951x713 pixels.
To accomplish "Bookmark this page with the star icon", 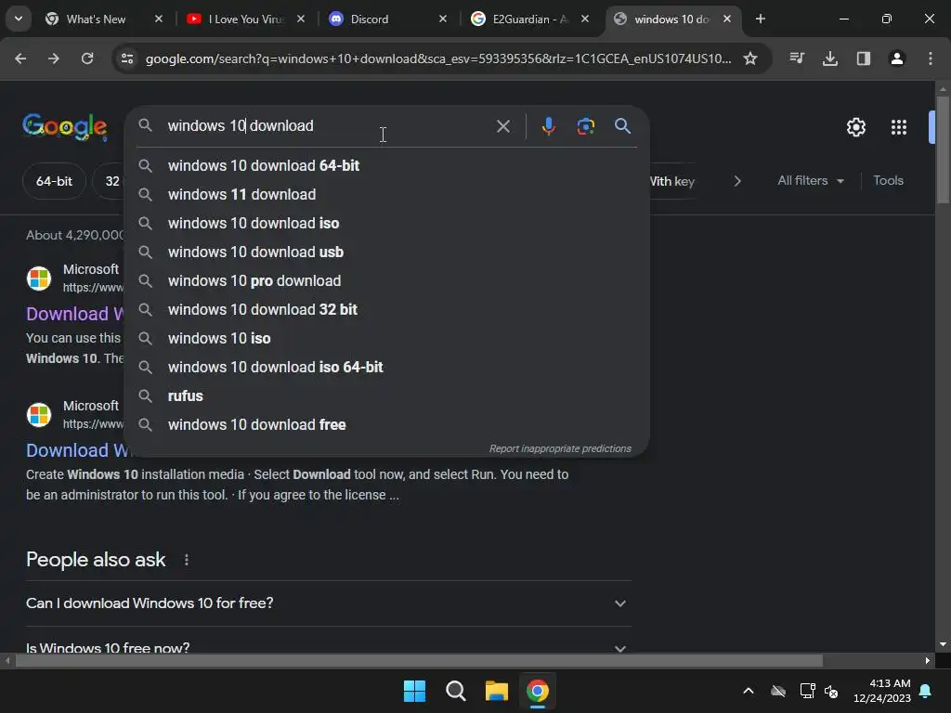I will 750,58.
